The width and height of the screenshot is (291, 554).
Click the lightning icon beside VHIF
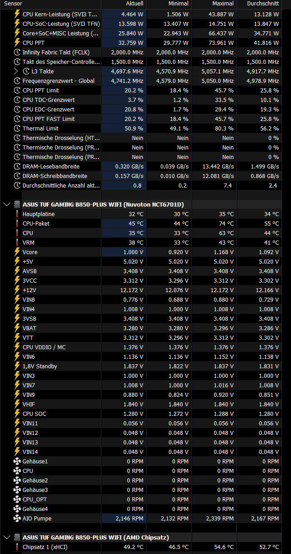[x=17, y=404]
